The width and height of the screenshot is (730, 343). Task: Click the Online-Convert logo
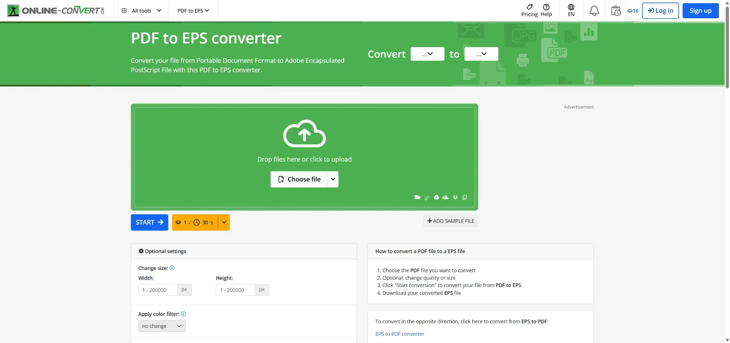[56, 10]
